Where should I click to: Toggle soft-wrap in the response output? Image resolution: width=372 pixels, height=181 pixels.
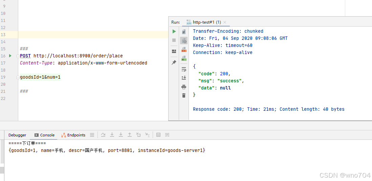click(184, 69)
